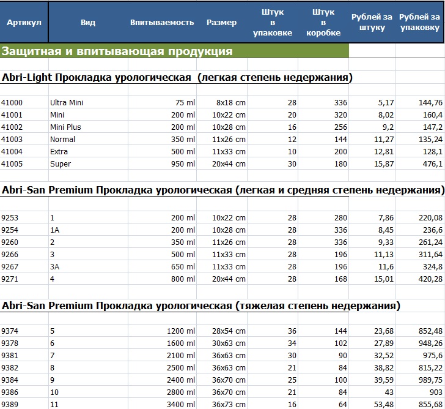The width and height of the screenshot is (445, 409).
Task: Select the price cell 948,26
Action: pyautogui.click(x=420, y=343)
